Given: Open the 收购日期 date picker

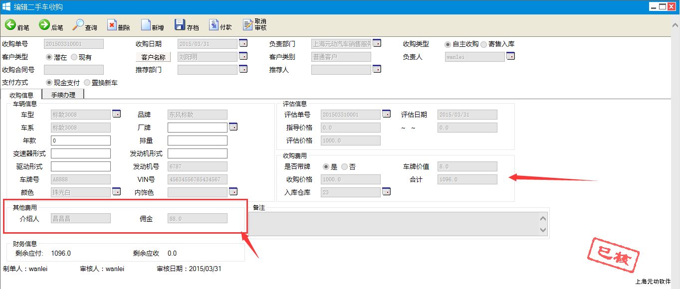Looking at the screenshot, I should click(x=243, y=43).
